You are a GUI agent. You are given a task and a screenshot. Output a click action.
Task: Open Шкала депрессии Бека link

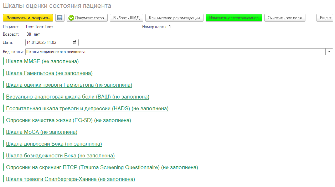click(54, 144)
